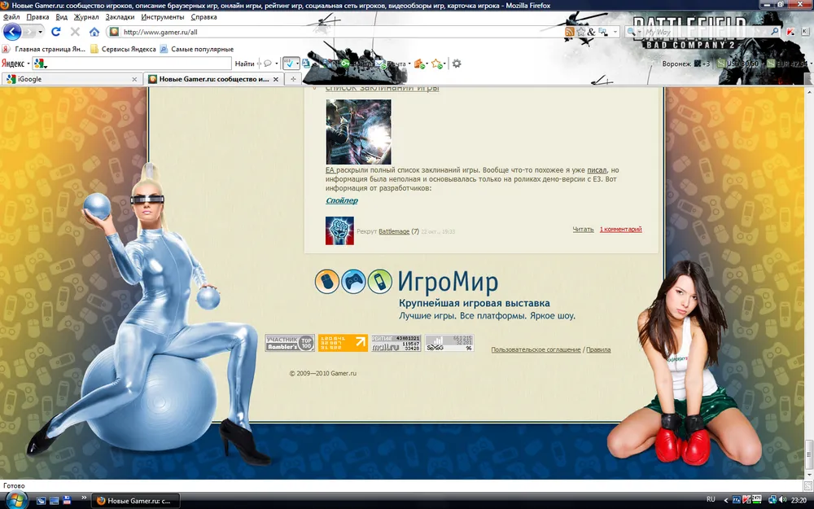Click in the Yandex search input field
Screen dimensions: 814x509
pyautogui.click(x=138, y=64)
